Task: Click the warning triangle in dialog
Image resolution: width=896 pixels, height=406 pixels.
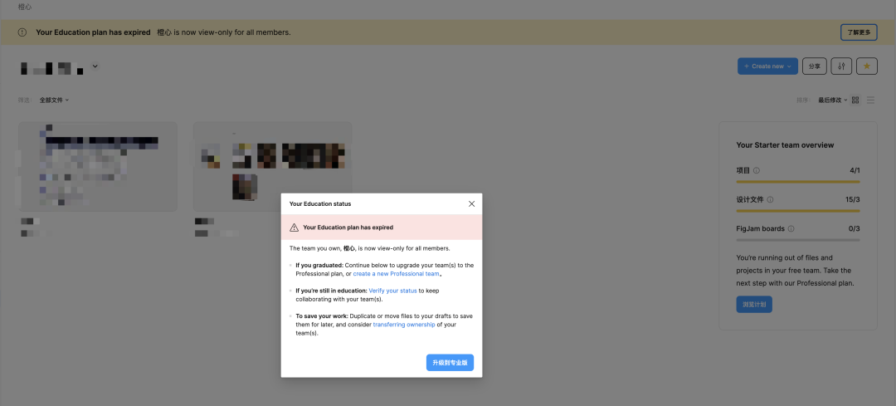Action: click(295, 227)
